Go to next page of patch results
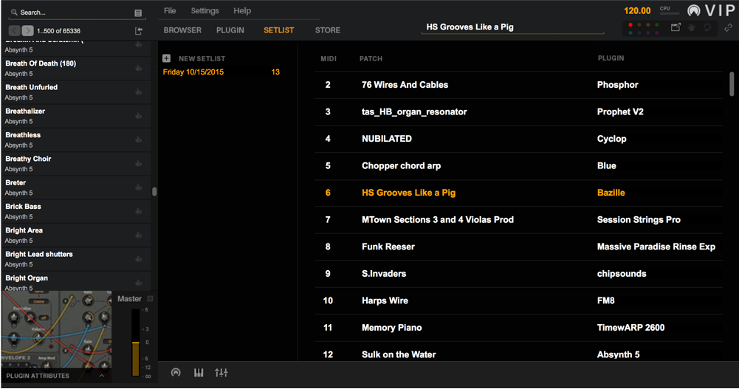Screen dimensions: 739x389 (28, 30)
